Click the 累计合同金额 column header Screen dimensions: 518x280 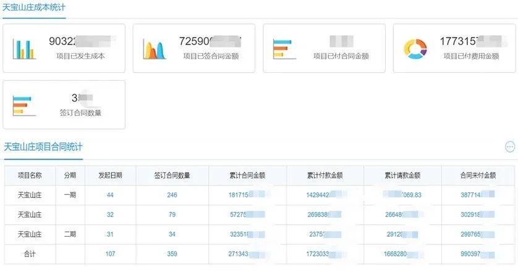(x=247, y=175)
